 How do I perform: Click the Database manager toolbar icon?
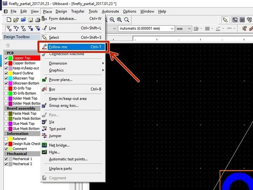[x=250, y=20]
